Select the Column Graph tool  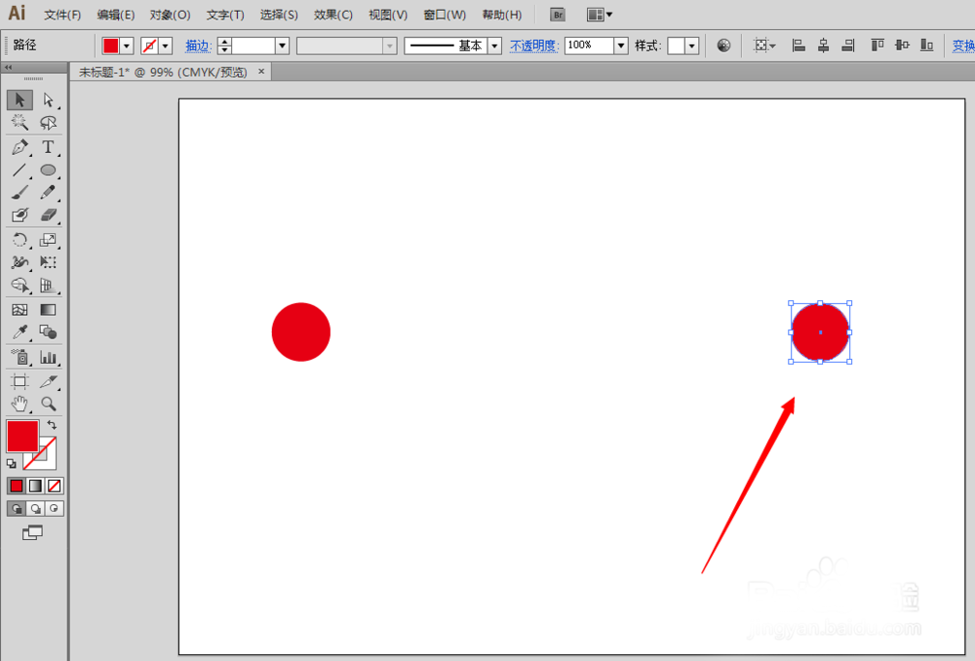(x=48, y=357)
